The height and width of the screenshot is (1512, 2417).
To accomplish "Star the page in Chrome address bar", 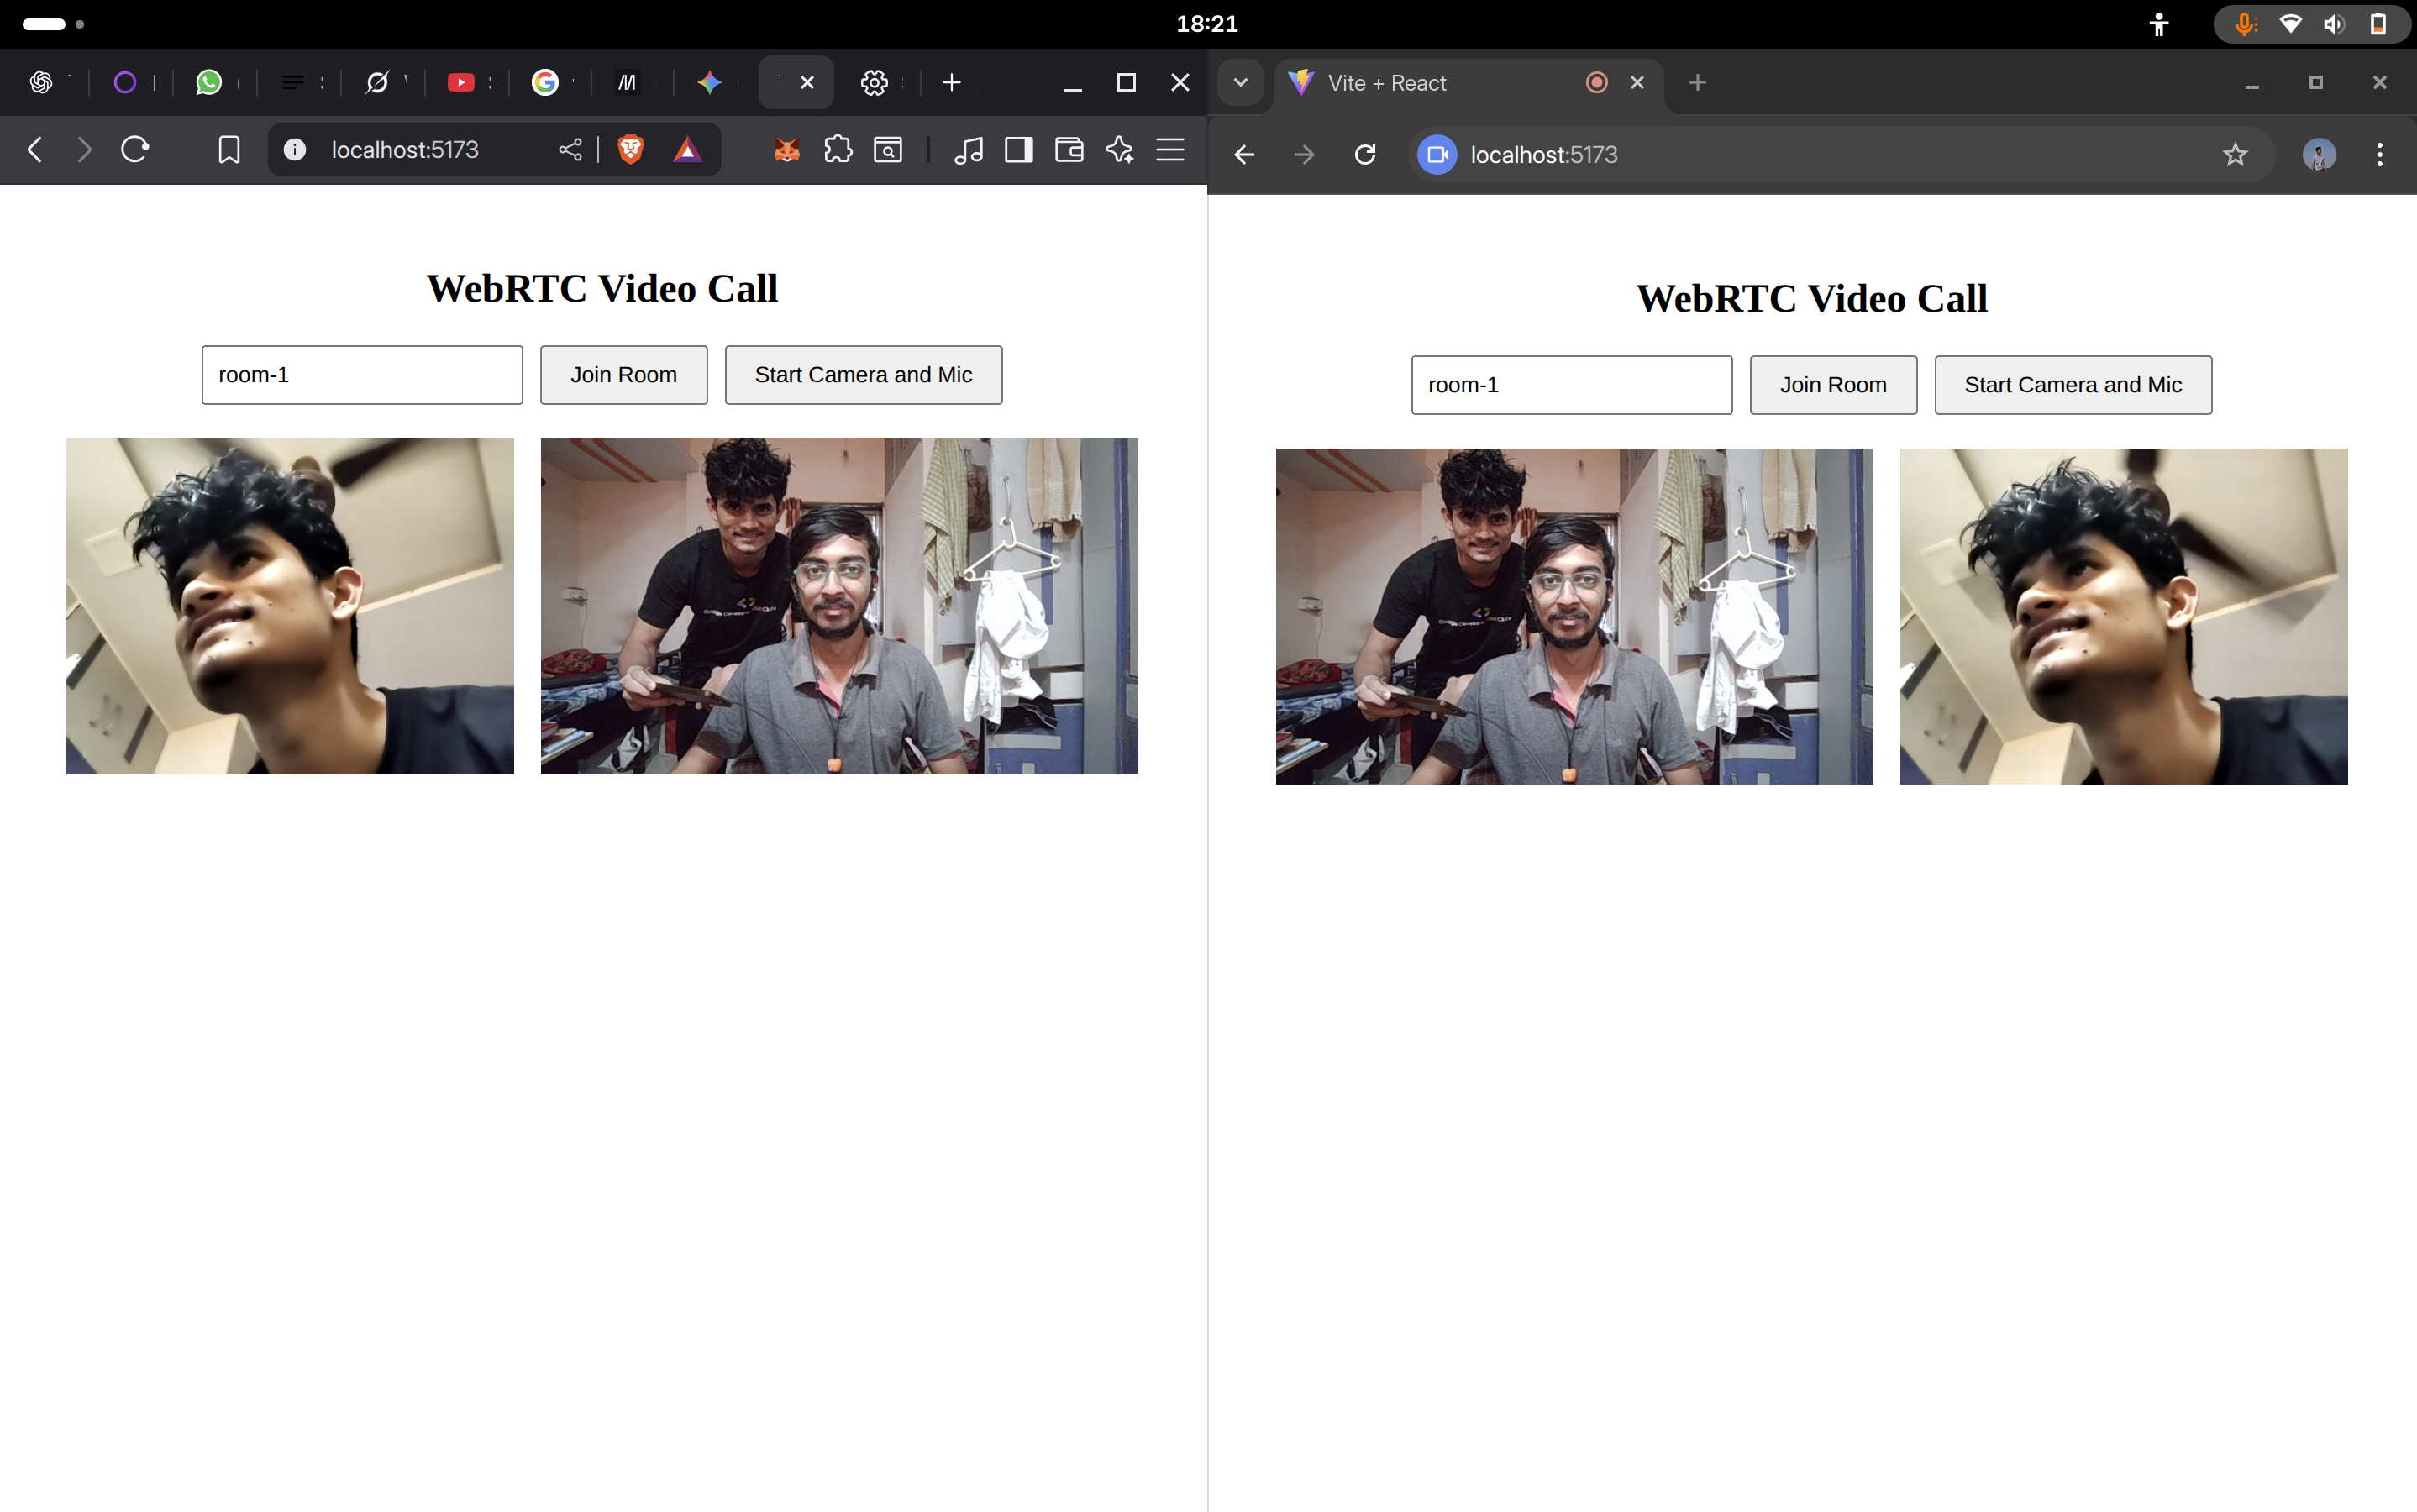I will pos(2234,155).
